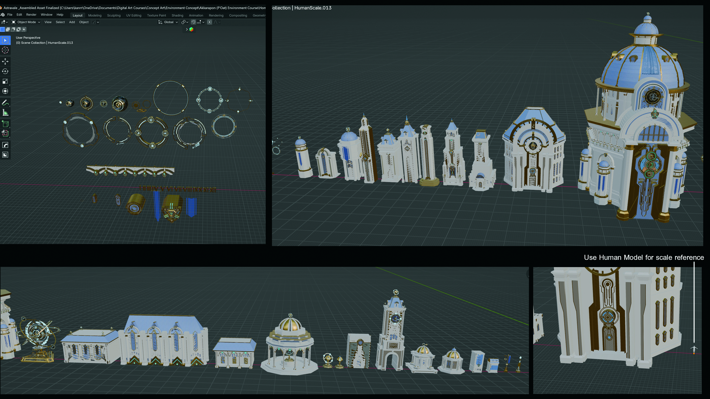Screen dimensions: 710x399
Task: Open the overlay type dropdown beside Object menu
Action: pyautogui.click(x=95, y=22)
